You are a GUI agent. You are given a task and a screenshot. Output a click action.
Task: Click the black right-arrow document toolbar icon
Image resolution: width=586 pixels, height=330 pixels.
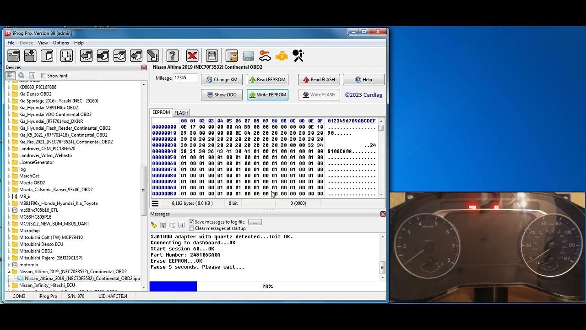click(103, 56)
